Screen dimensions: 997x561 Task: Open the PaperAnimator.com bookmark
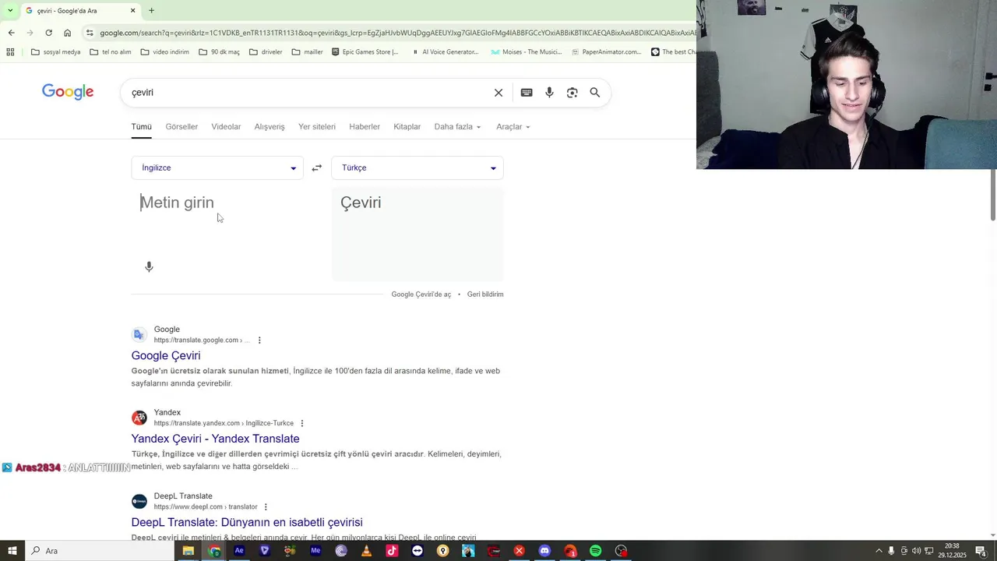point(606,52)
